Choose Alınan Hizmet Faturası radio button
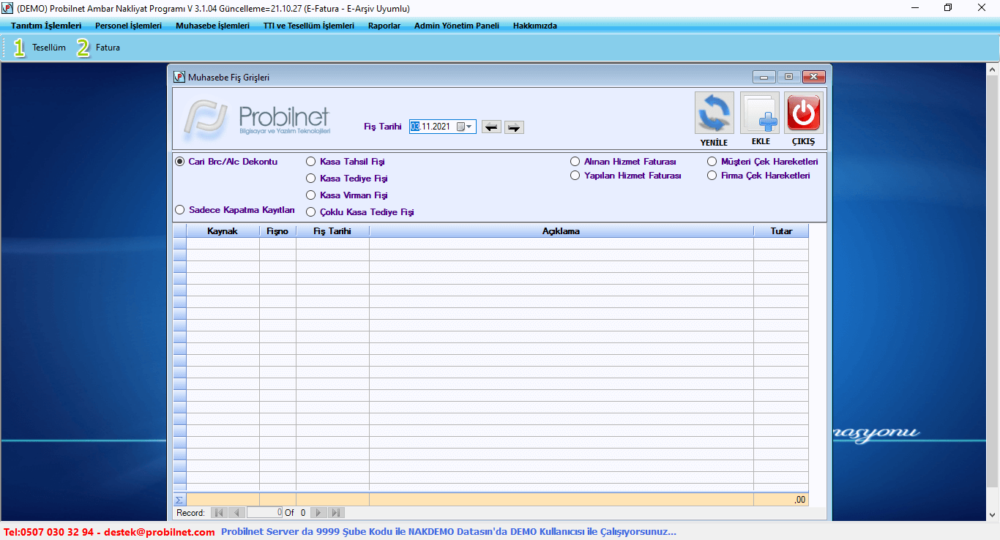1000x540 pixels. point(575,162)
